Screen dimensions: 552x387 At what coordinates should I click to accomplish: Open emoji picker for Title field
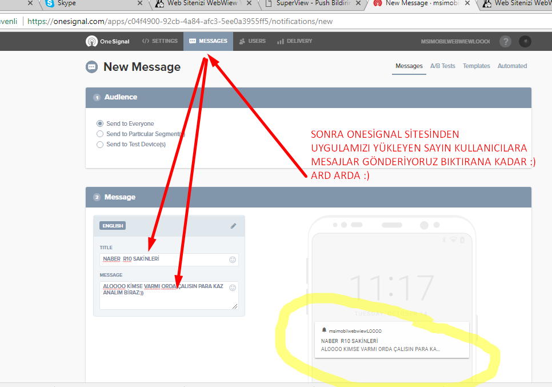pos(233,260)
